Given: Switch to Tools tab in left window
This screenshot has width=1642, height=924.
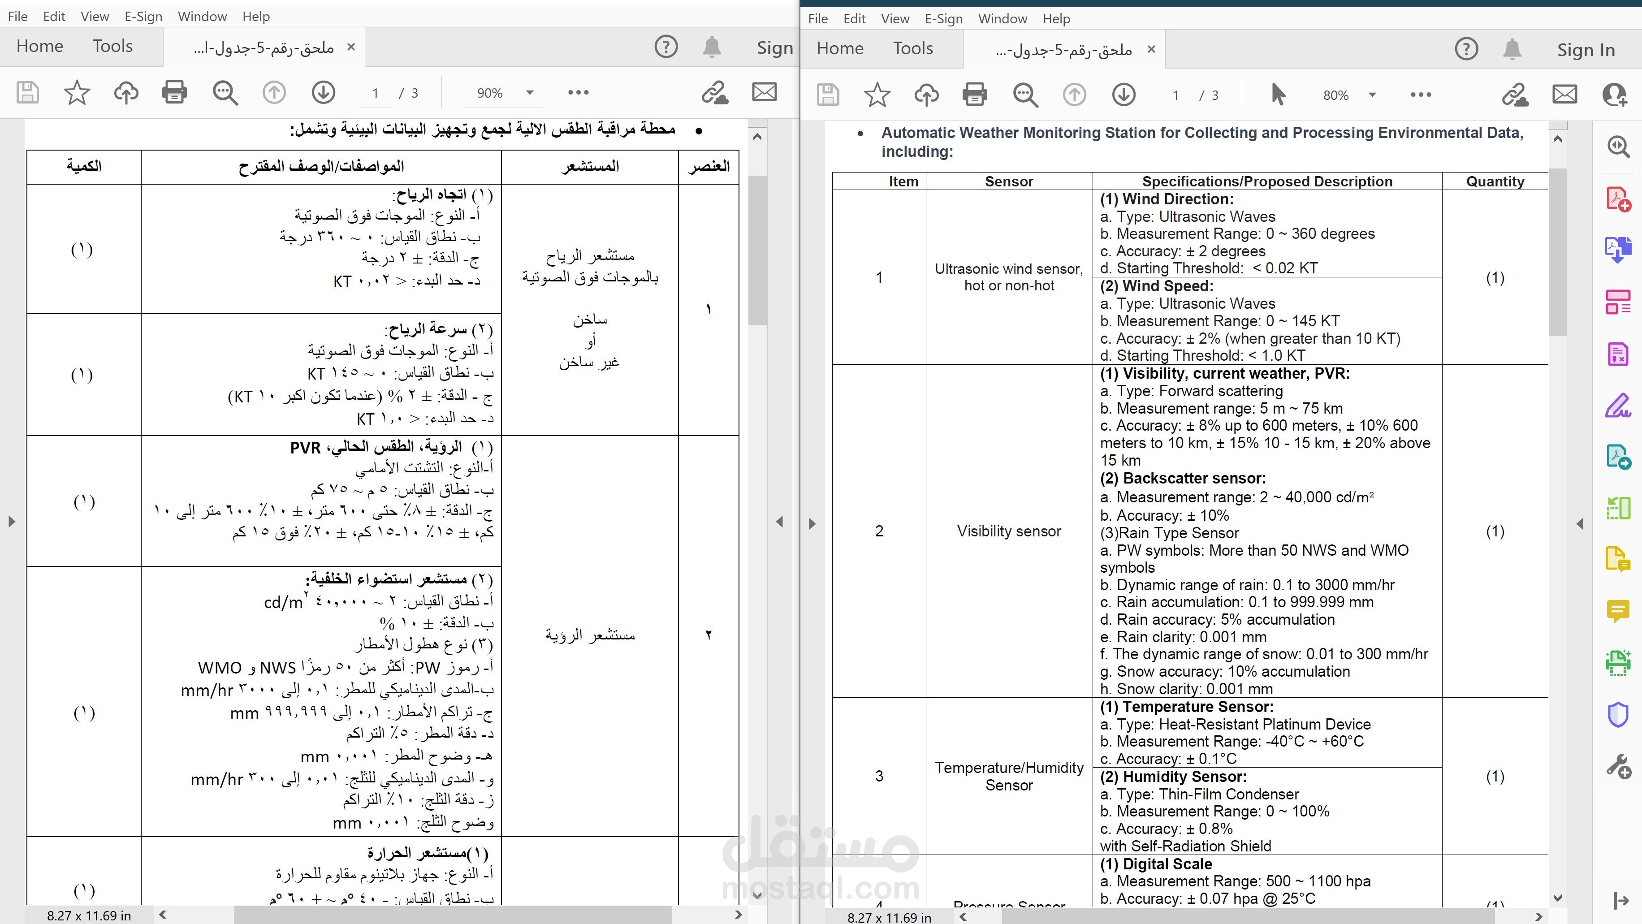Looking at the screenshot, I should (112, 46).
